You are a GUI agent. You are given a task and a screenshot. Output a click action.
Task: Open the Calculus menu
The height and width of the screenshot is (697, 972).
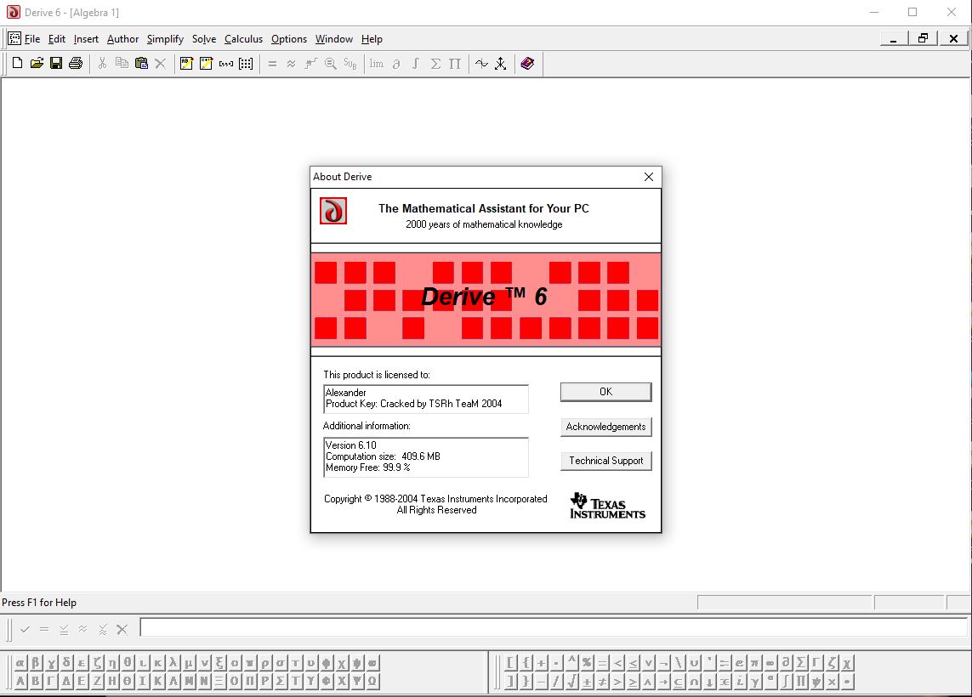click(x=243, y=39)
